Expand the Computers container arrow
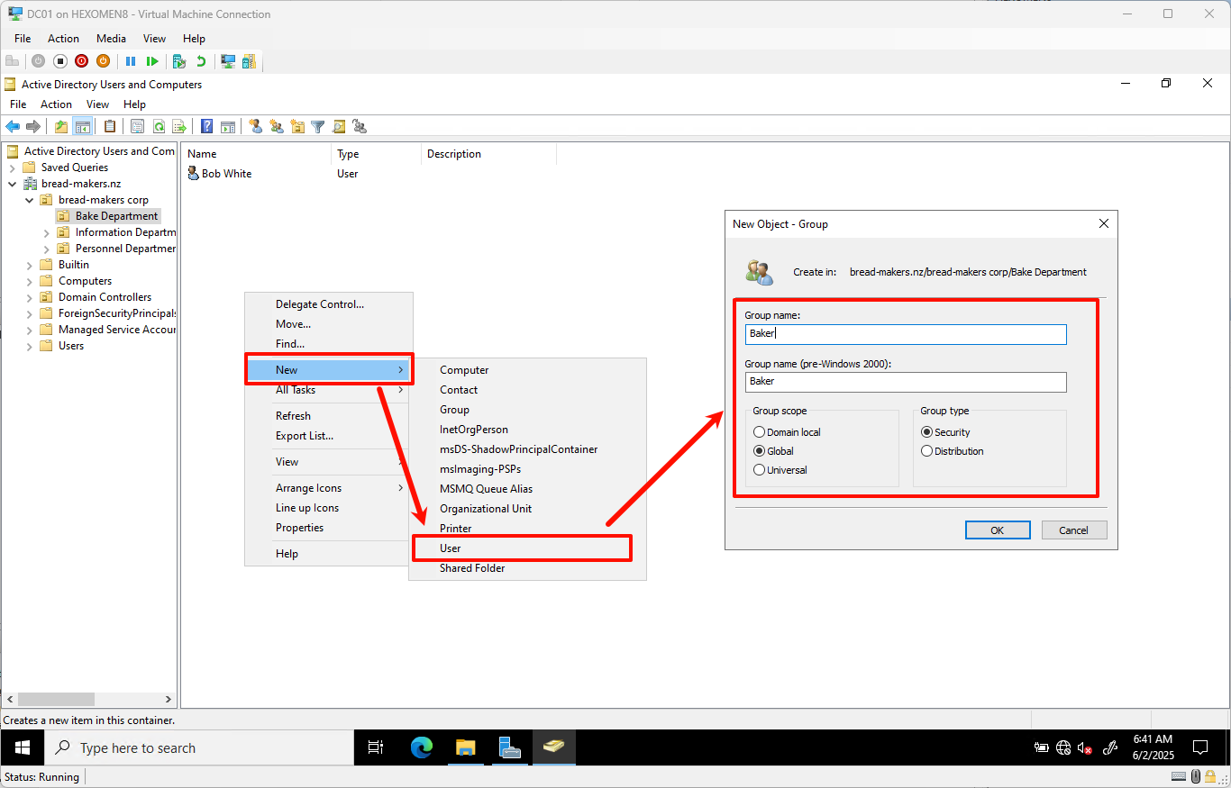 coord(30,281)
